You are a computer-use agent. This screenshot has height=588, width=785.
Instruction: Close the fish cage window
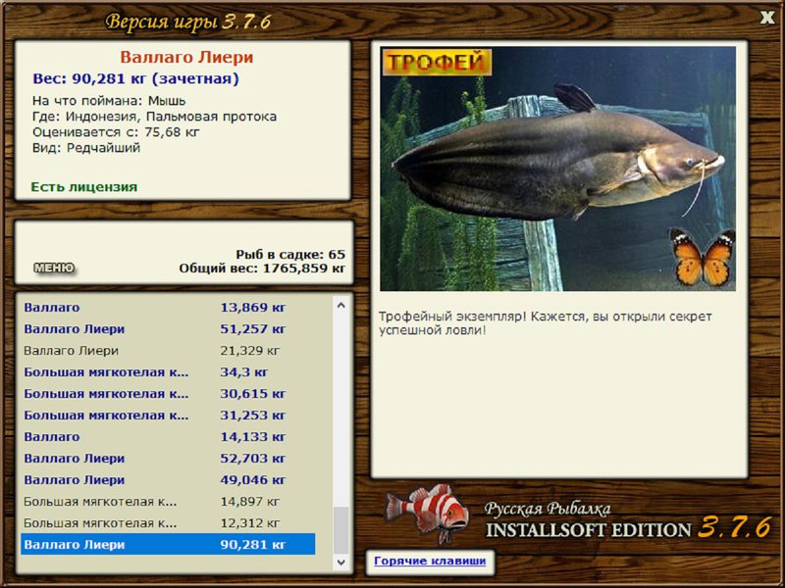(x=766, y=18)
